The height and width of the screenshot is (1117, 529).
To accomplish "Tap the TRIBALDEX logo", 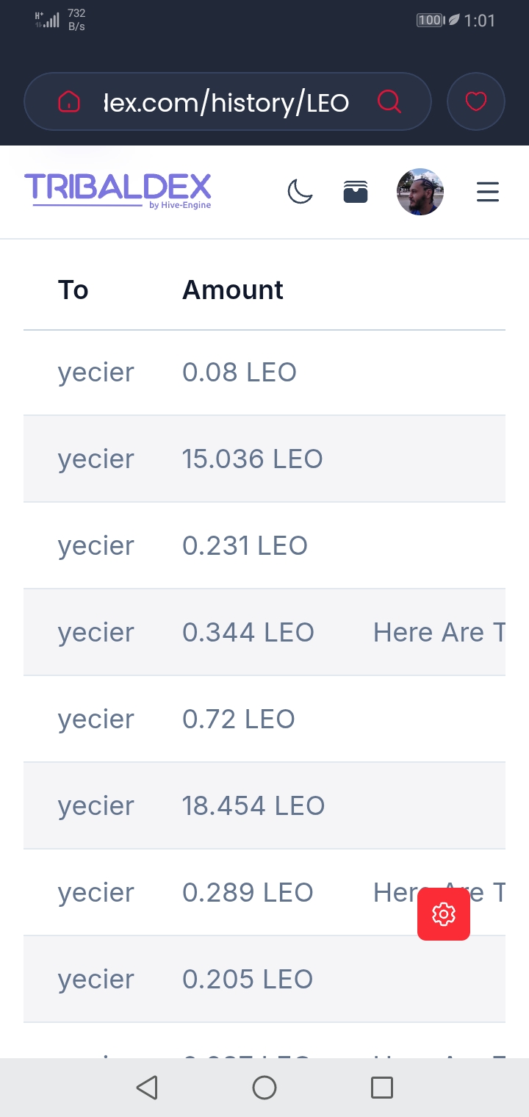I will point(118,191).
